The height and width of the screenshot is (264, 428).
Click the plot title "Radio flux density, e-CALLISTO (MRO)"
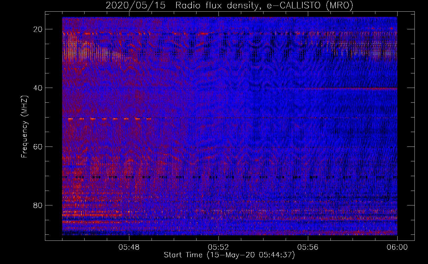(x=264, y=5)
